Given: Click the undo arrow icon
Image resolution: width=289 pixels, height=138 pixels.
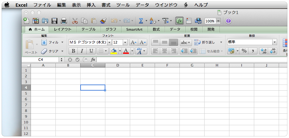Looking at the screenshot, I should [x=114, y=21].
